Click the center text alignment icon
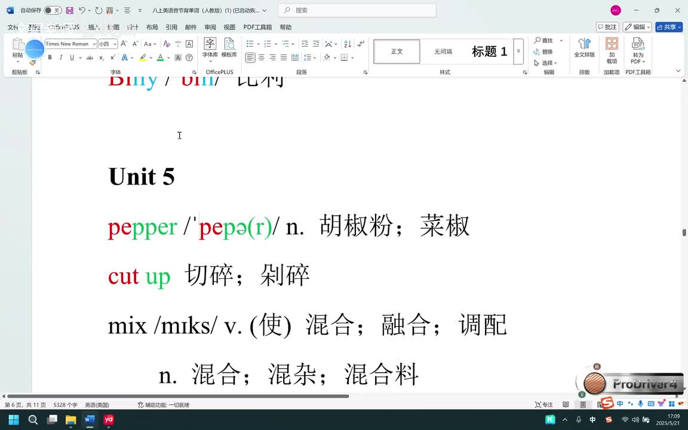688x430 pixels. point(262,57)
